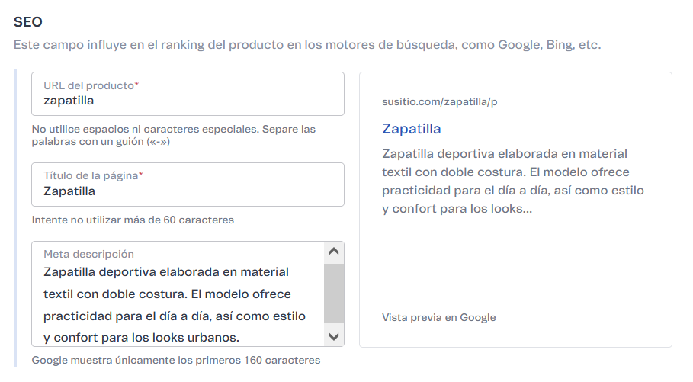Click the 60 caracteres hint under the title
The width and height of the screenshot is (693, 382).
click(x=133, y=220)
